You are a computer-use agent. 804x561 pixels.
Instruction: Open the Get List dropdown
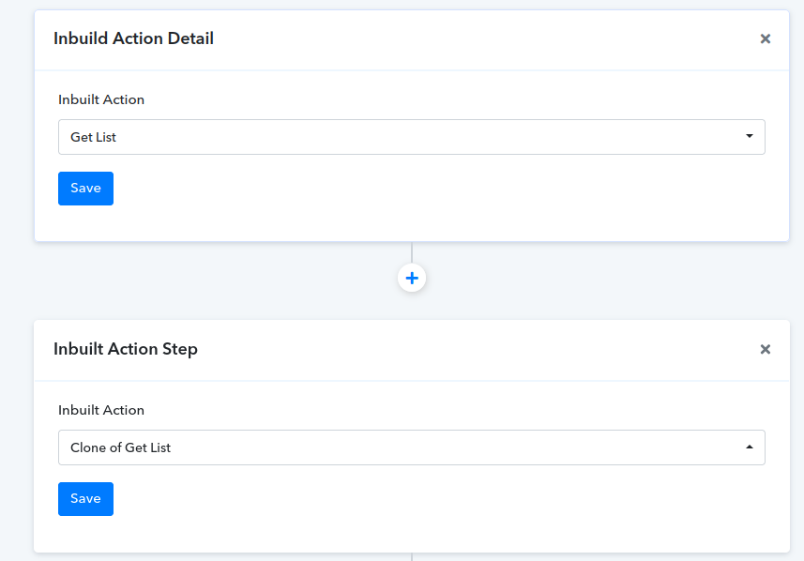coord(412,137)
